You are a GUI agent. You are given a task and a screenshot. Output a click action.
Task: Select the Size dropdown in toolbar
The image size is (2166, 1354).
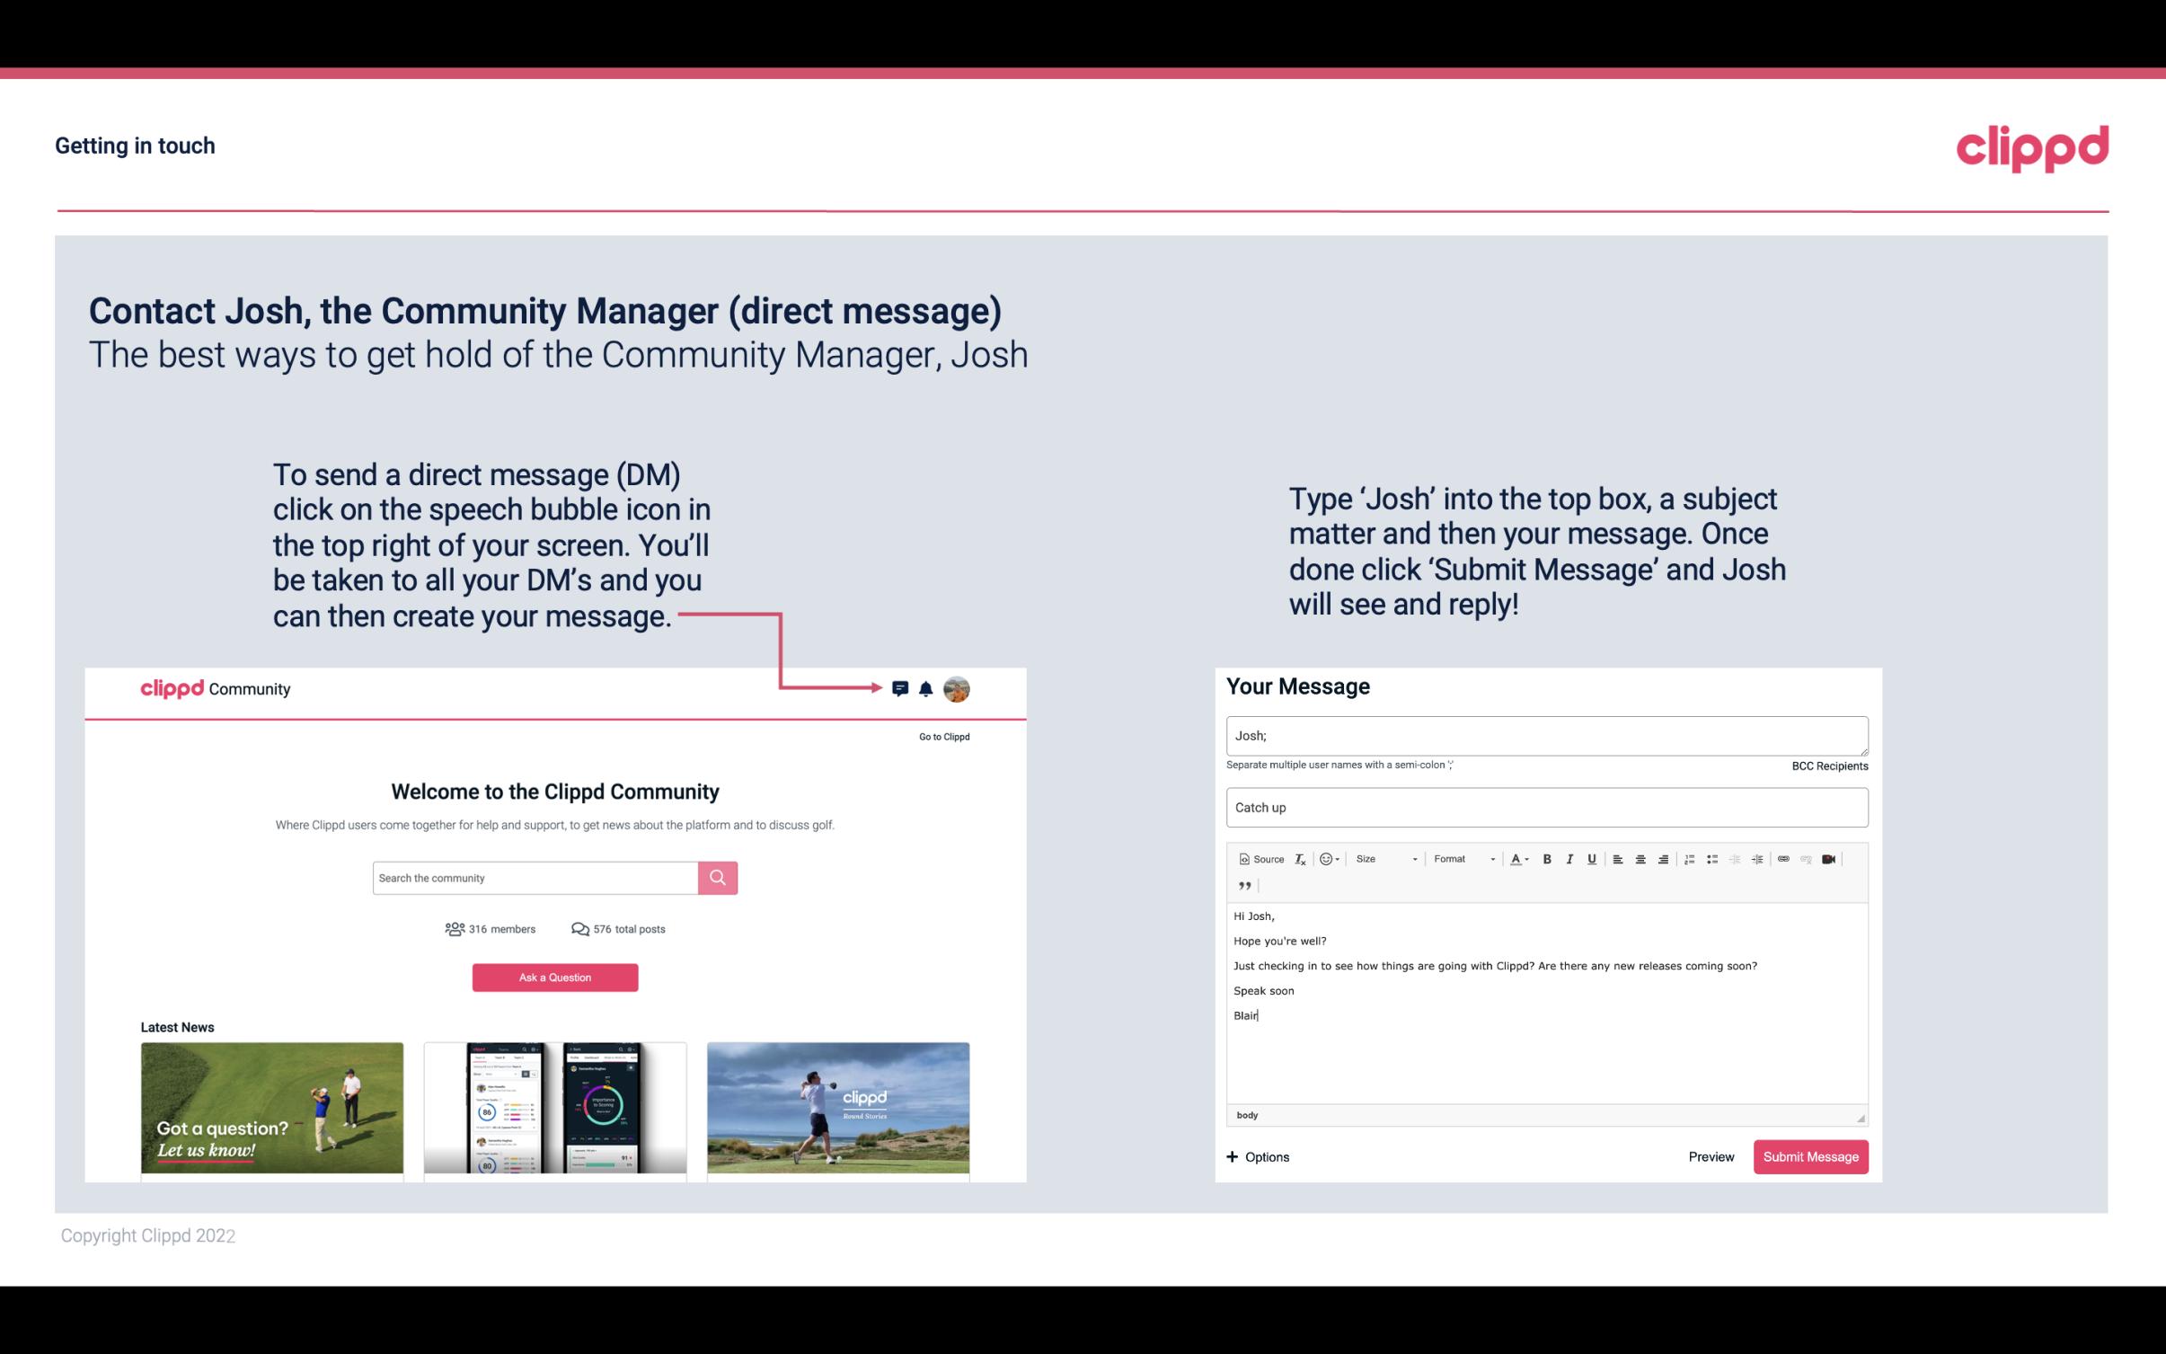coord(1382,858)
